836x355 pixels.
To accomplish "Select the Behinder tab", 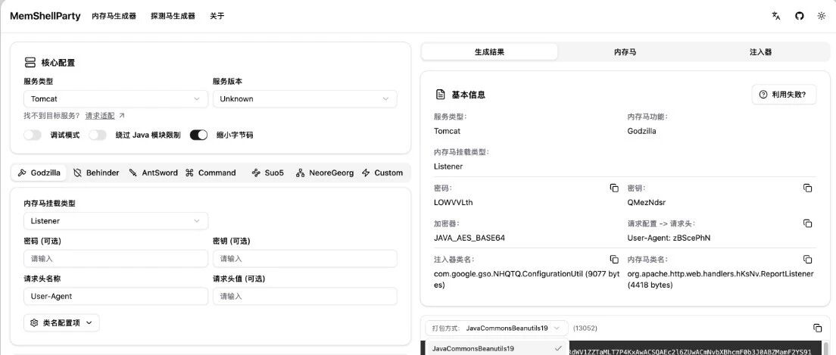I will [96, 173].
